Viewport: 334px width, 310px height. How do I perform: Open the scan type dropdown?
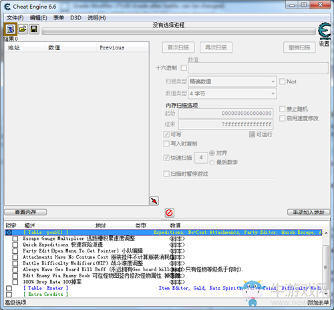click(232, 82)
